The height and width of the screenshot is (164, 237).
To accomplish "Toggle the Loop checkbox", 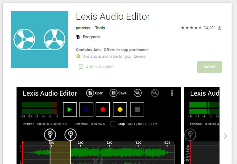I will point(113,124).
